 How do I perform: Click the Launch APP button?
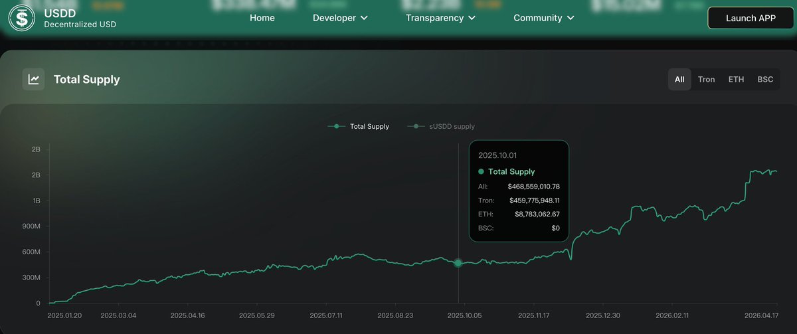point(751,18)
